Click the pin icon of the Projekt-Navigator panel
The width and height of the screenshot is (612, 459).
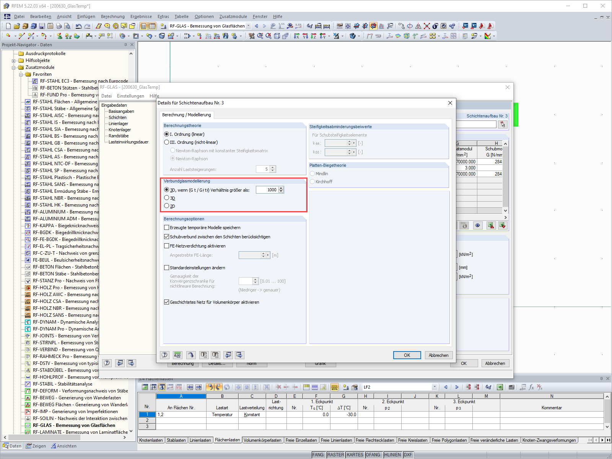[125, 45]
